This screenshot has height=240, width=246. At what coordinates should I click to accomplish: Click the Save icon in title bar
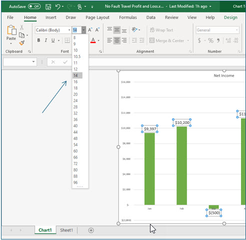48,6
